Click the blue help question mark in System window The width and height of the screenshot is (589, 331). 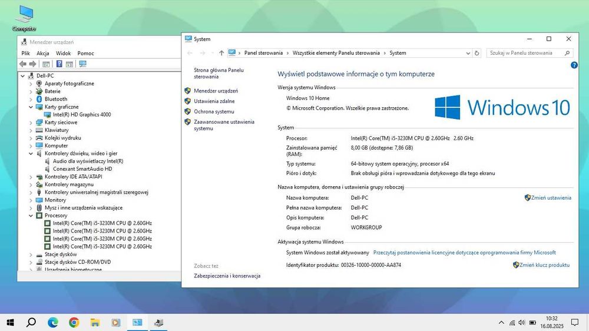coord(574,65)
